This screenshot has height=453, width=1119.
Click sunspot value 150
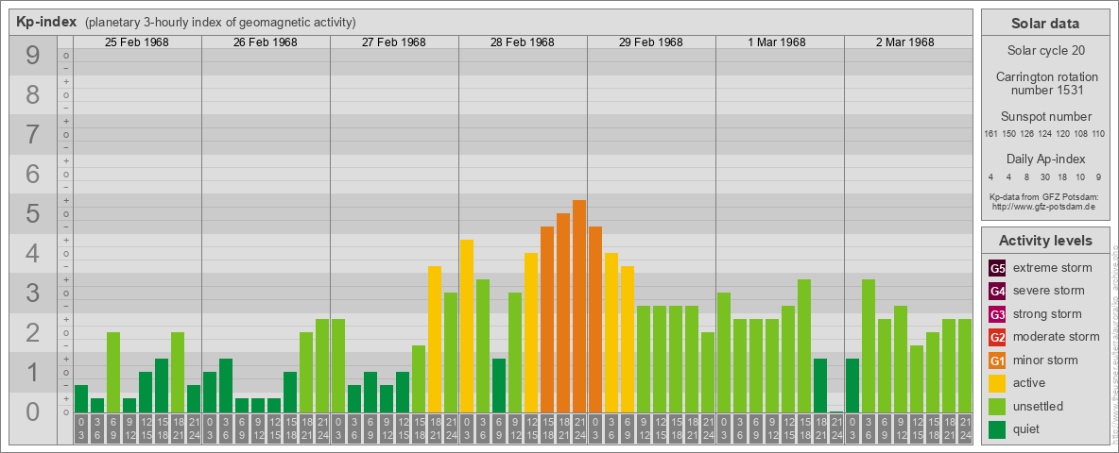pos(1008,134)
